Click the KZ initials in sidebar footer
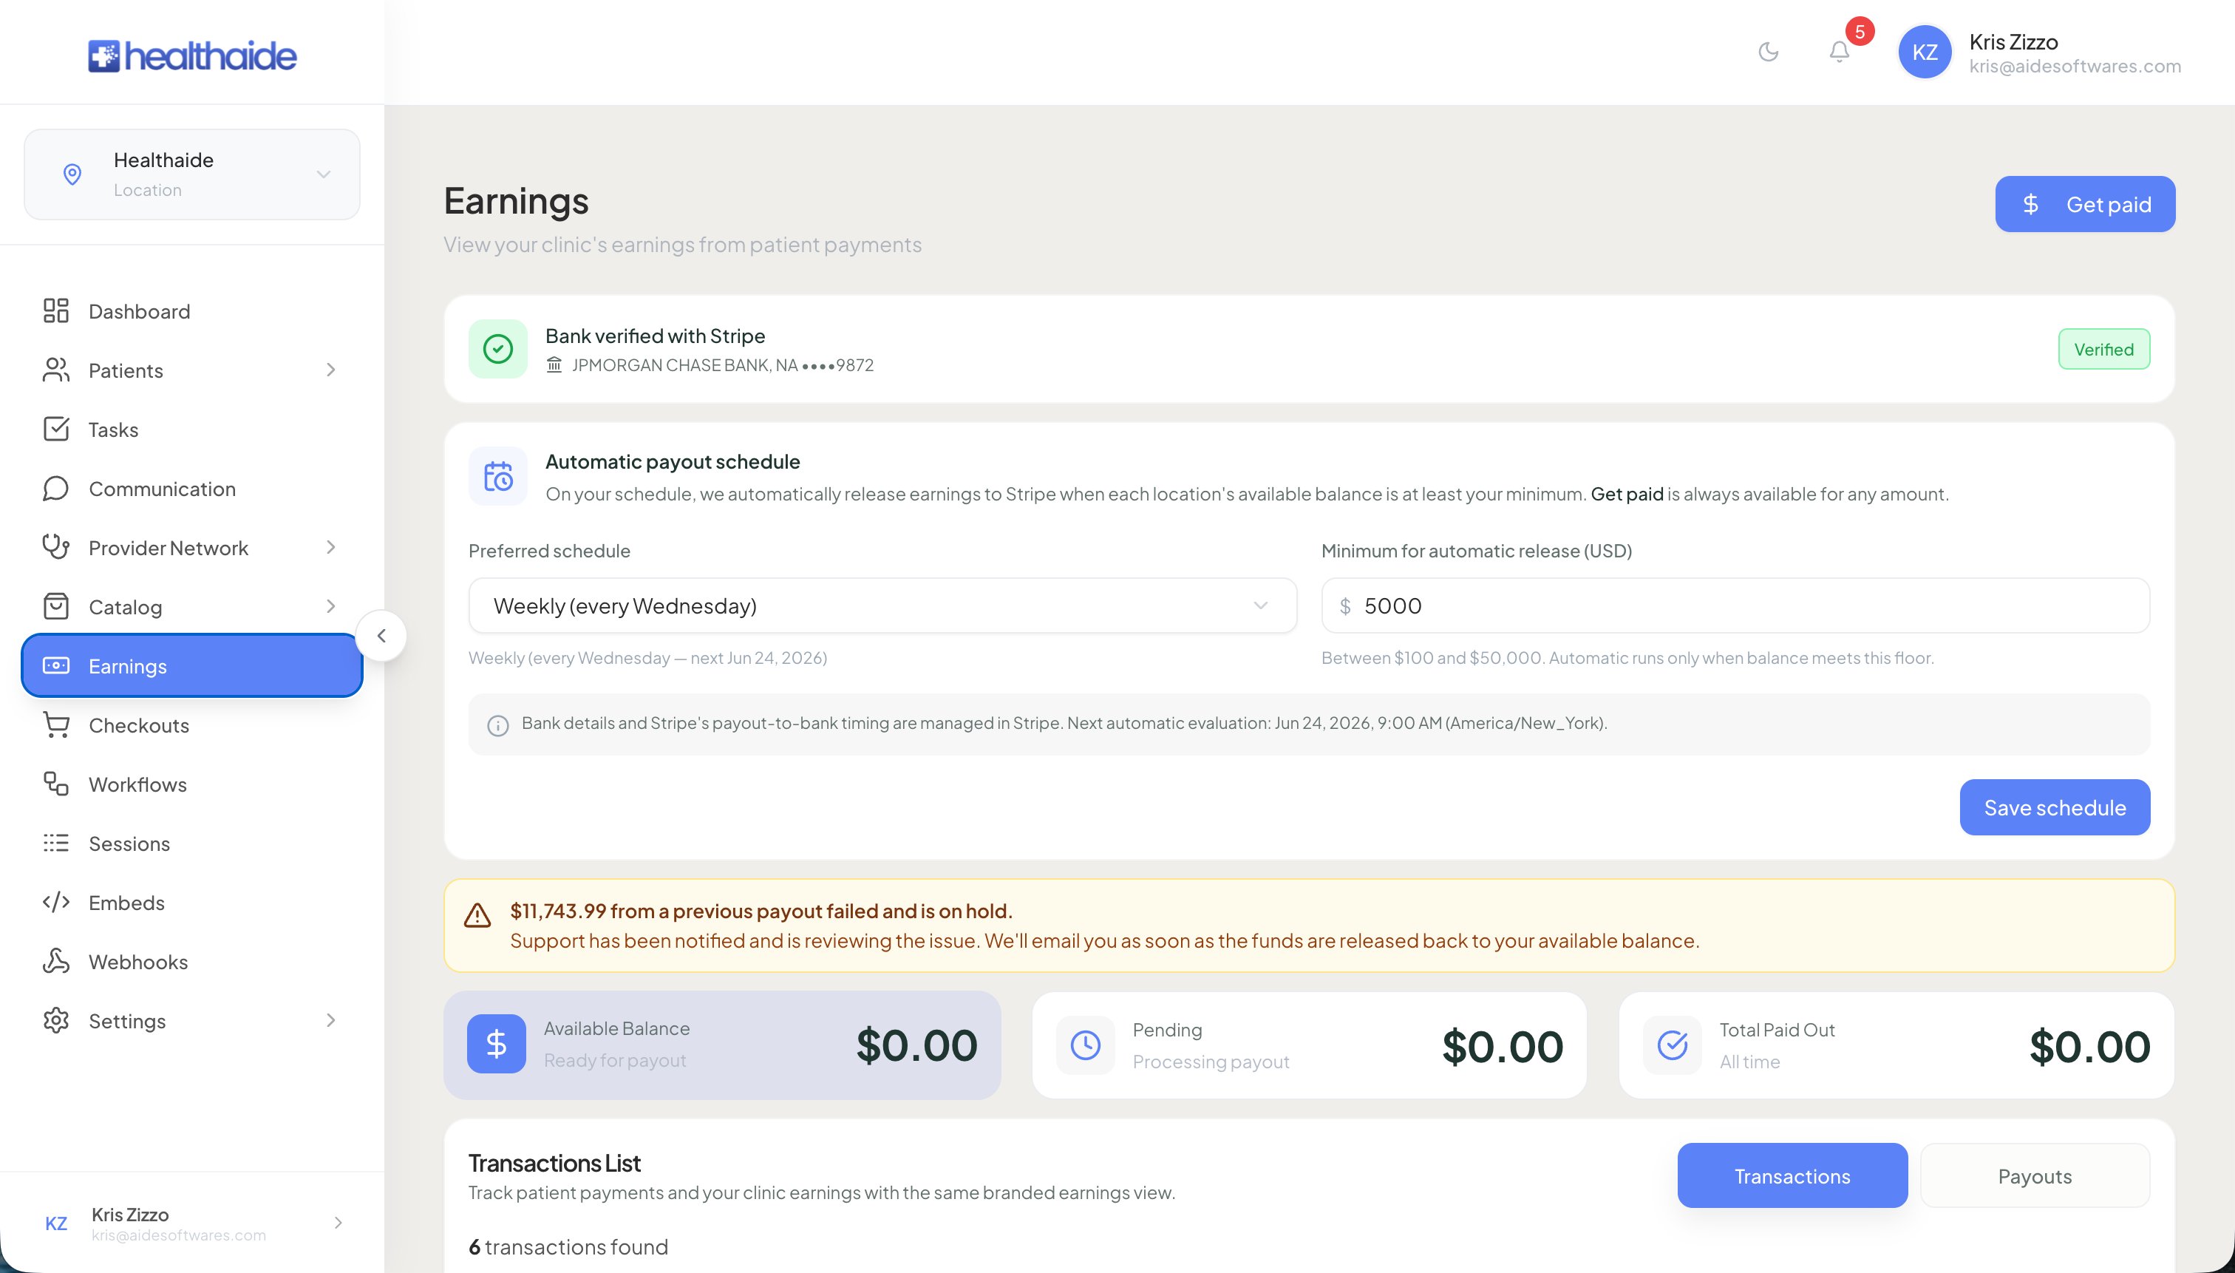The image size is (2235, 1273). click(56, 1223)
